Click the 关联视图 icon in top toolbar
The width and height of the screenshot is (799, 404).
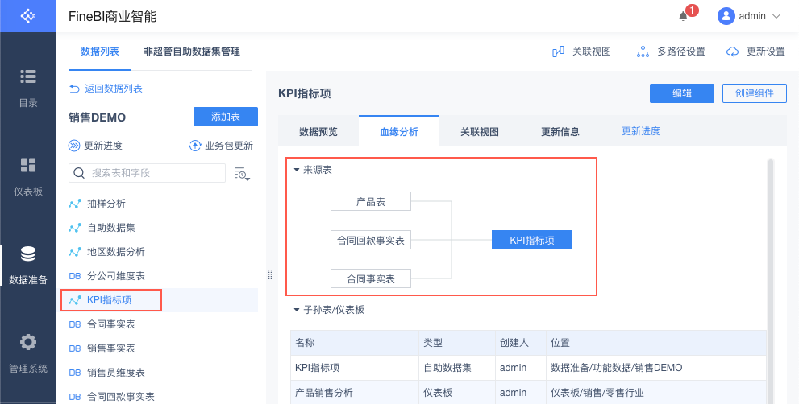tap(558, 52)
